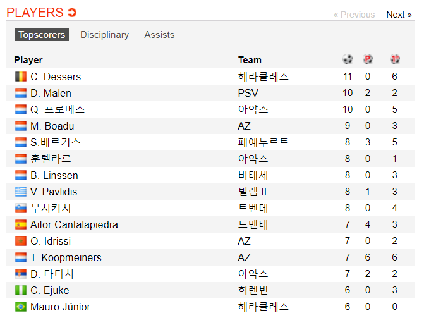Click the first goals column icon

[395, 59]
